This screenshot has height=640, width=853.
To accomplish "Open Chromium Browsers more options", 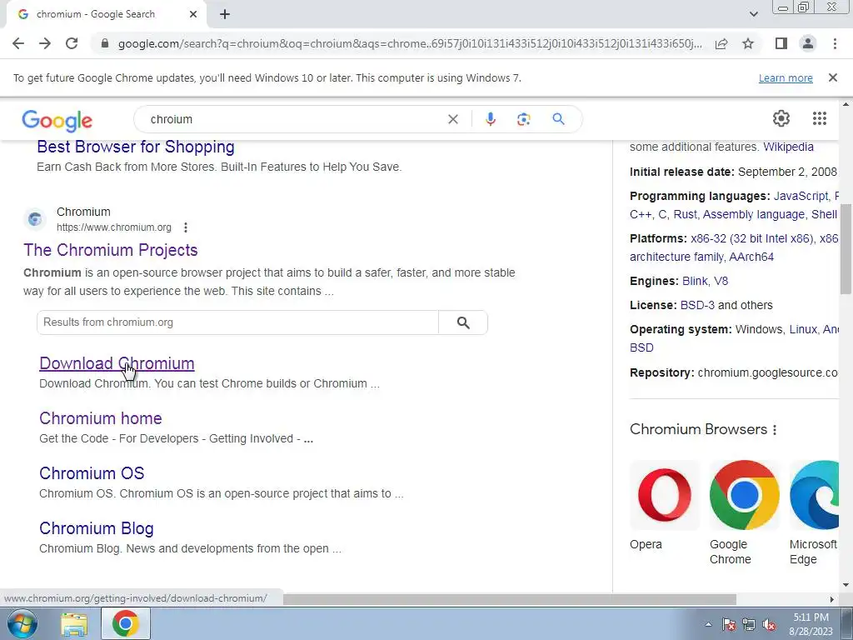I will 775,430.
